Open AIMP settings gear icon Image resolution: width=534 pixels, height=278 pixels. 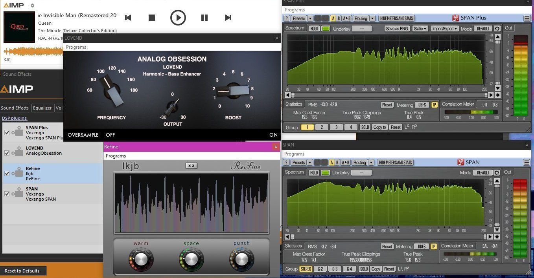coord(33,5)
